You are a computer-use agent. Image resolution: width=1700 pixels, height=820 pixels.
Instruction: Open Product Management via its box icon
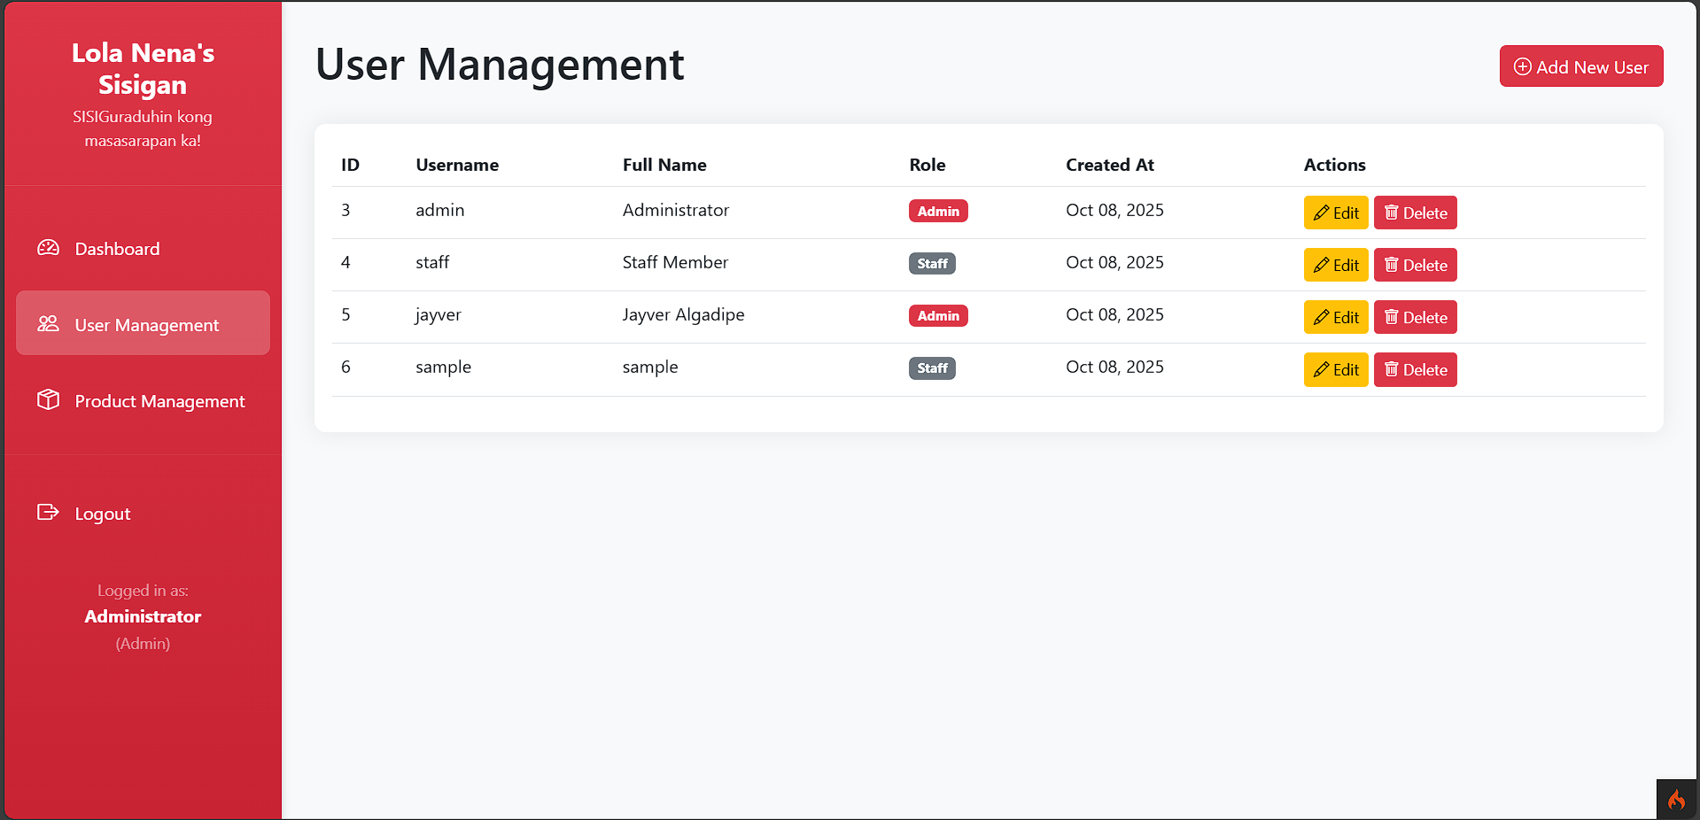tap(47, 400)
